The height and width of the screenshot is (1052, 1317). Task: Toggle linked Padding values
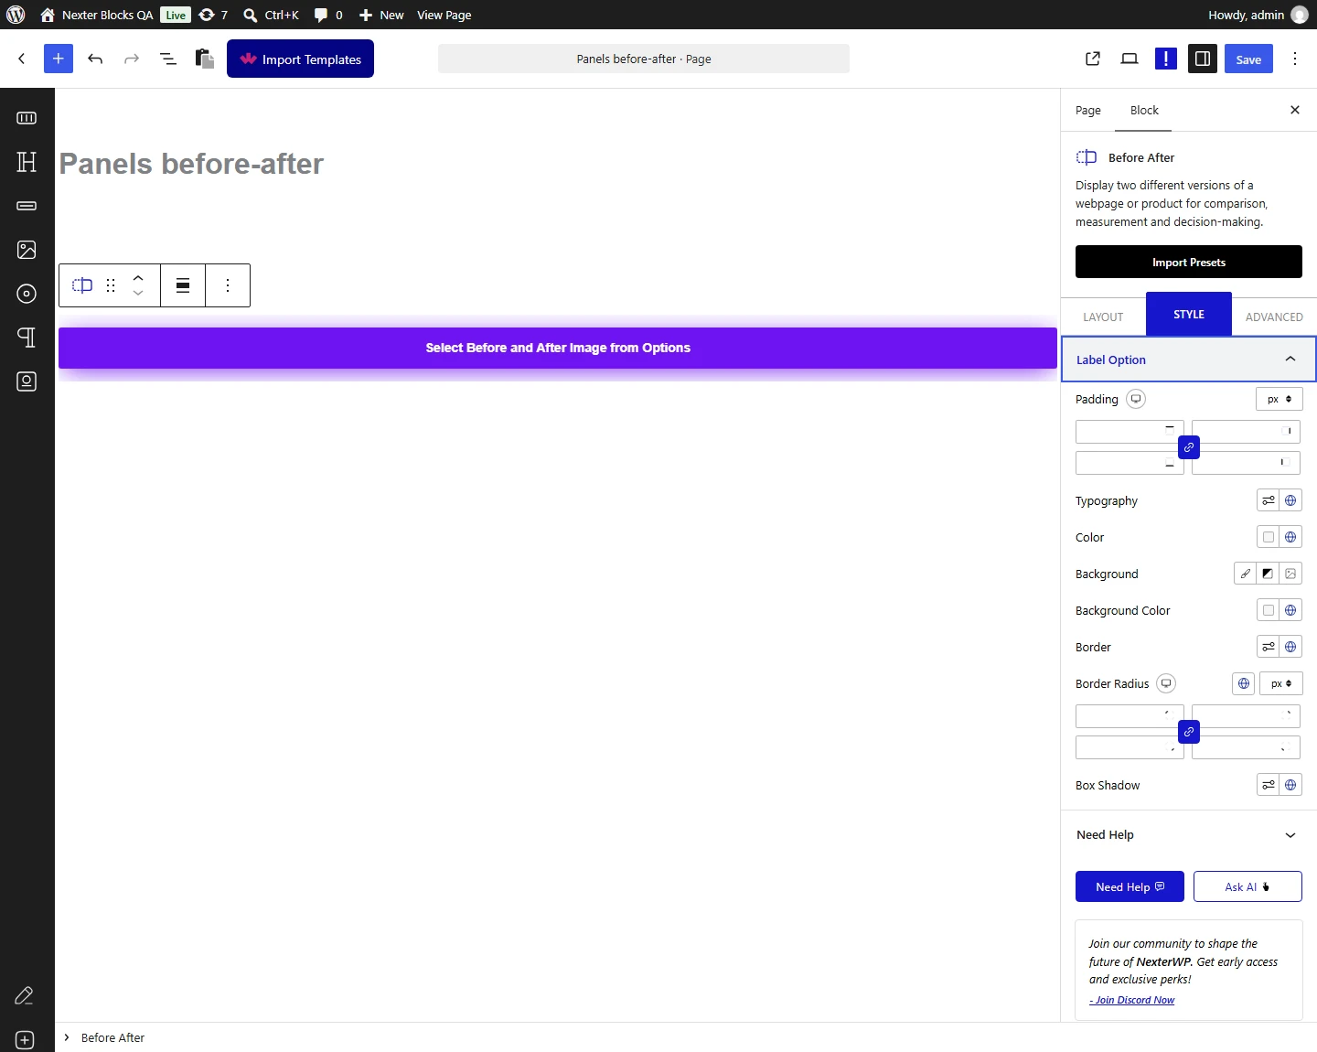pos(1189,447)
